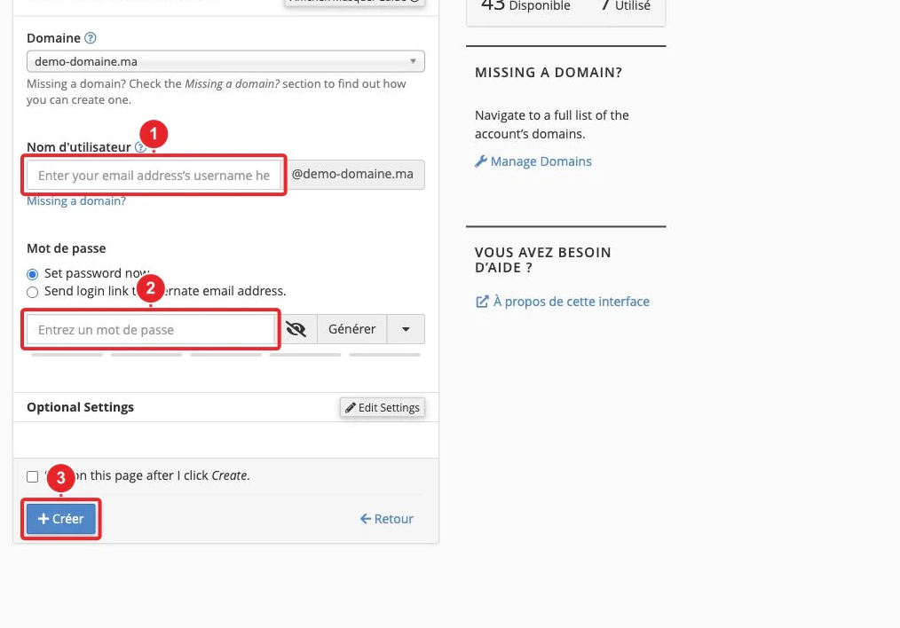Check the stay on this page checkbox
900x628 pixels.
(32, 476)
